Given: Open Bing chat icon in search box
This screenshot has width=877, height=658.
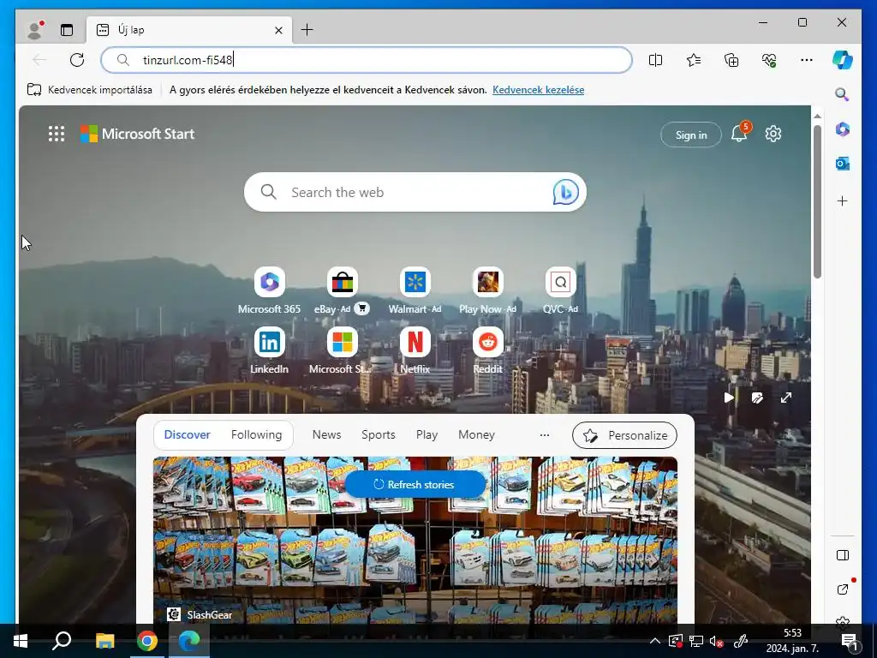Looking at the screenshot, I should point(565,193).
